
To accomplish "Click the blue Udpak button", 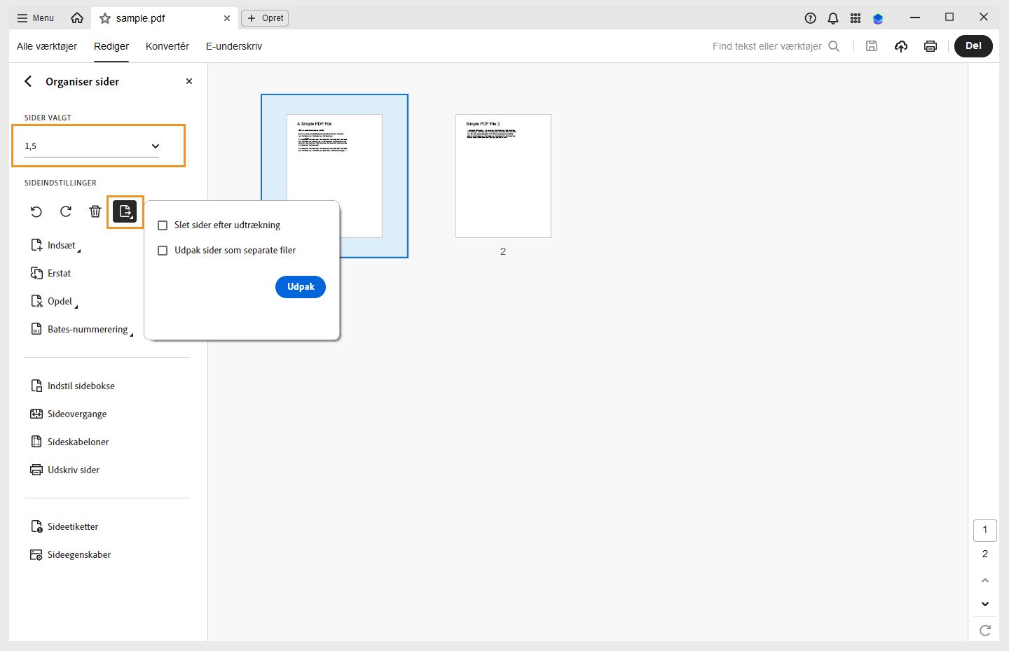I will coord(300,287).
